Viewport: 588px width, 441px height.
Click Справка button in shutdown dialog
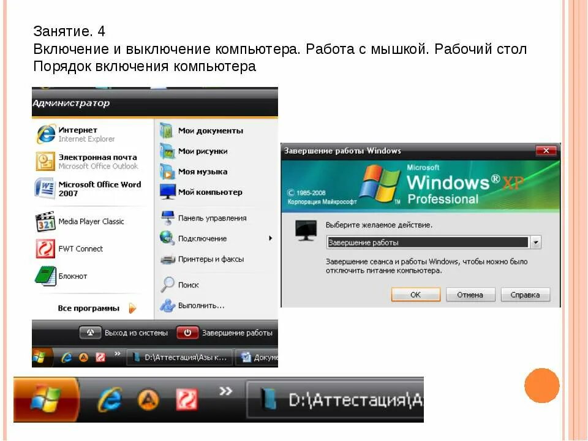[x=525, y=295]
